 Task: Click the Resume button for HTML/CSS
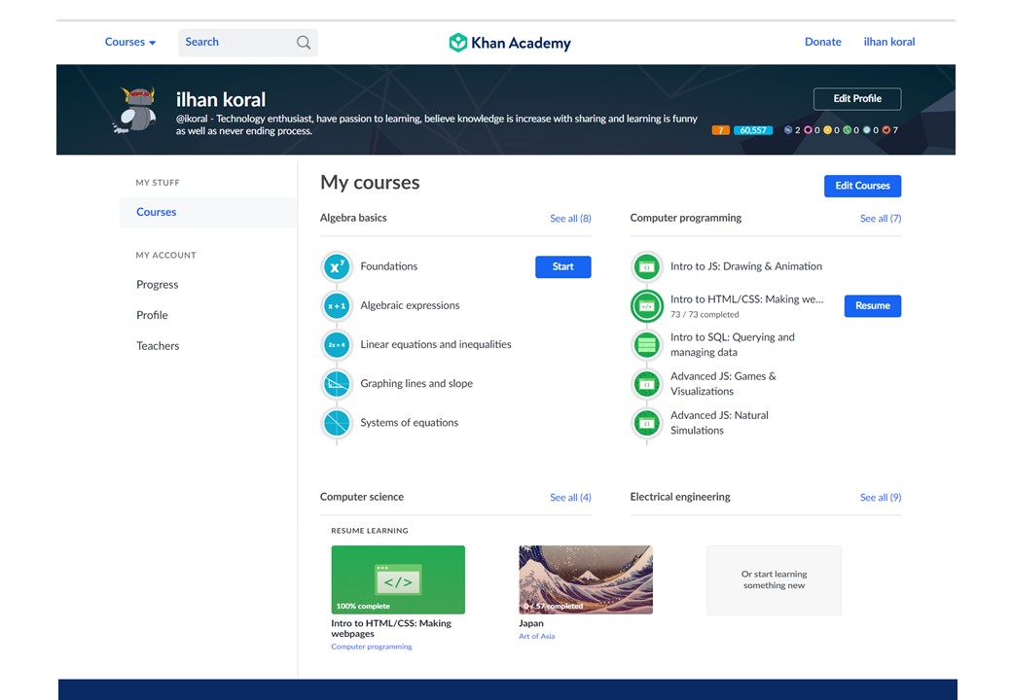[873, 305]
